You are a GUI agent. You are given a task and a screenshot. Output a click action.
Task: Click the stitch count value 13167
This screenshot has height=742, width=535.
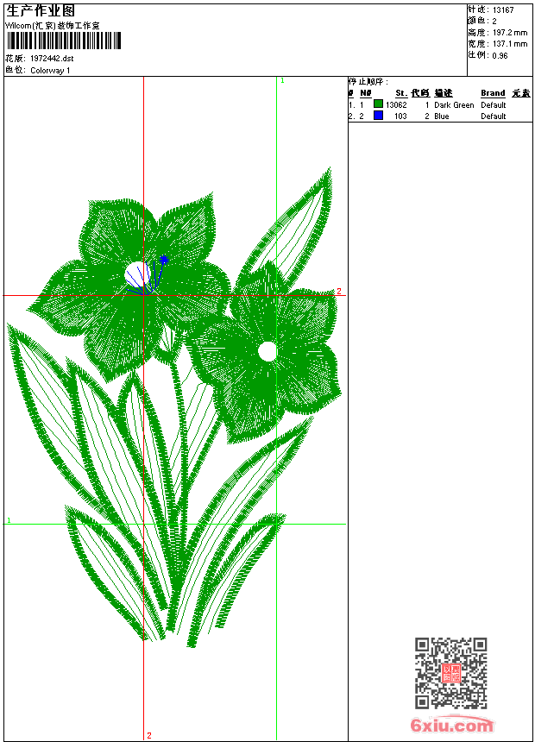[x=503, y=10]
